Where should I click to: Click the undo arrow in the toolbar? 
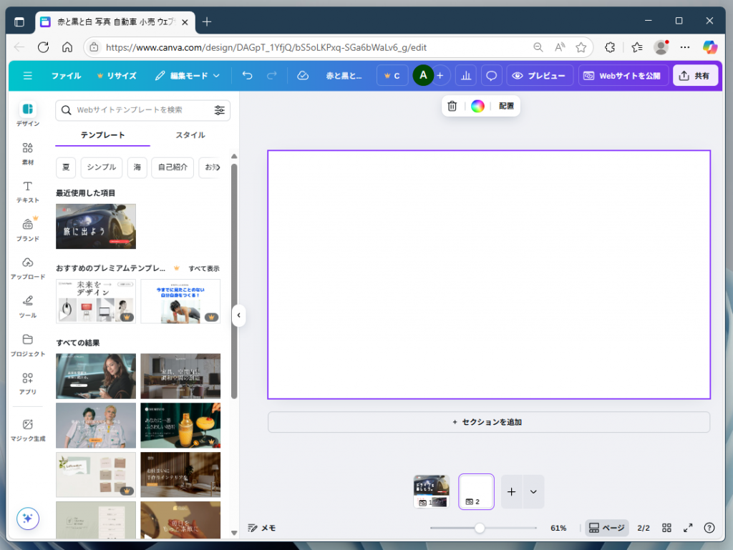click(x=248, y=75)
